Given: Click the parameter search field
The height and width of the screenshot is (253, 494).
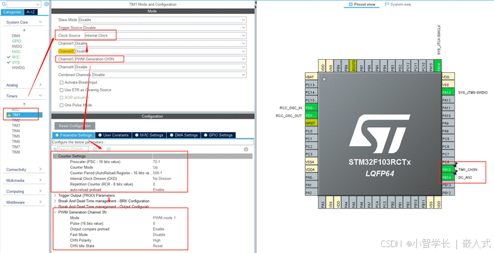Looking at the screenshot, I should pos(73,149).
